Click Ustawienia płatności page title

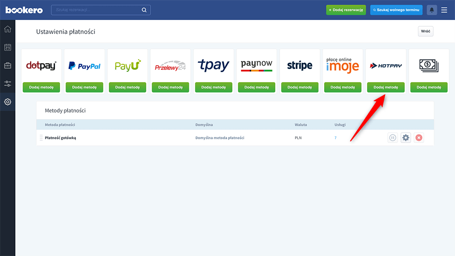[66, 31]
